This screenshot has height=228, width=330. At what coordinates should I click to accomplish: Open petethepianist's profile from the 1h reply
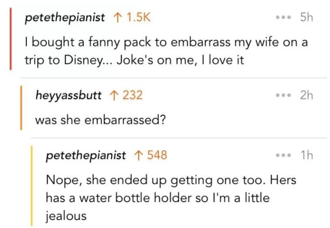(x=86, y=155)
